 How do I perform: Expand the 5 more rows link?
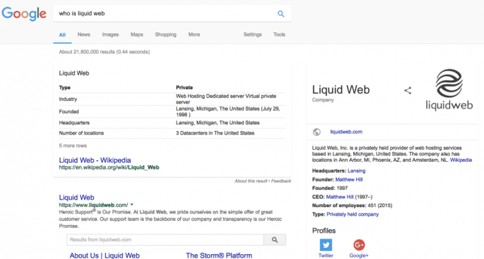tap(73, 146)
